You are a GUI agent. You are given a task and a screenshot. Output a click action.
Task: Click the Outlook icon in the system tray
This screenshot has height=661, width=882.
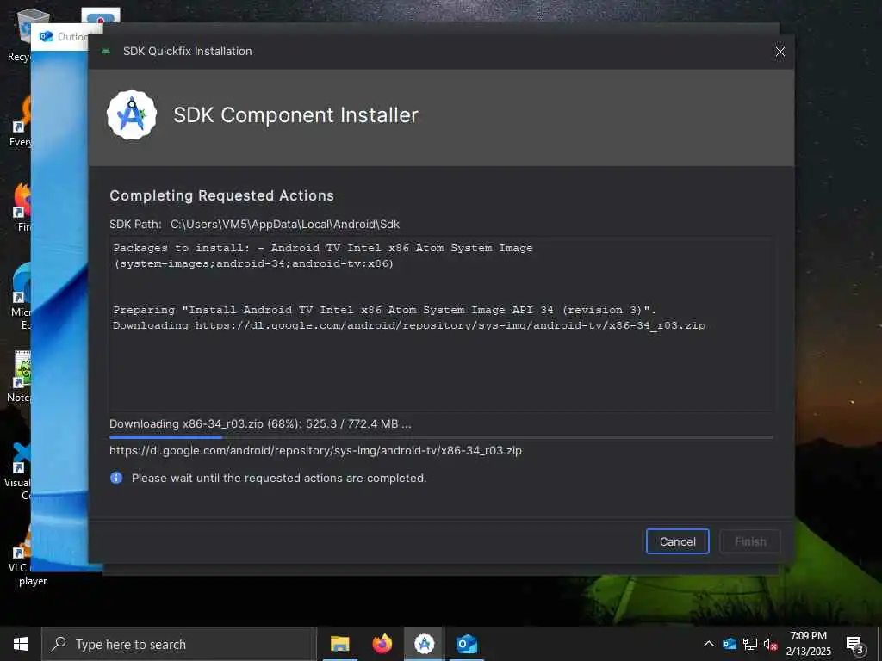click(x=730, y=644)
